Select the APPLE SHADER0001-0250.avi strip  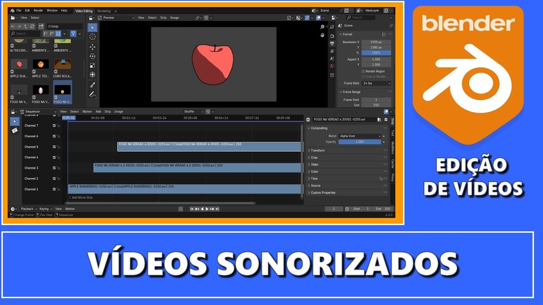(185, 189)
